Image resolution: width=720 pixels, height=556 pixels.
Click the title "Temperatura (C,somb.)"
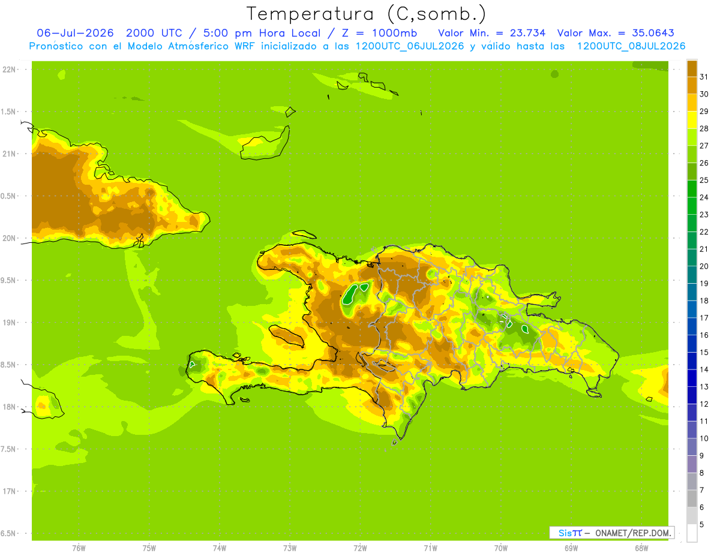367,14
